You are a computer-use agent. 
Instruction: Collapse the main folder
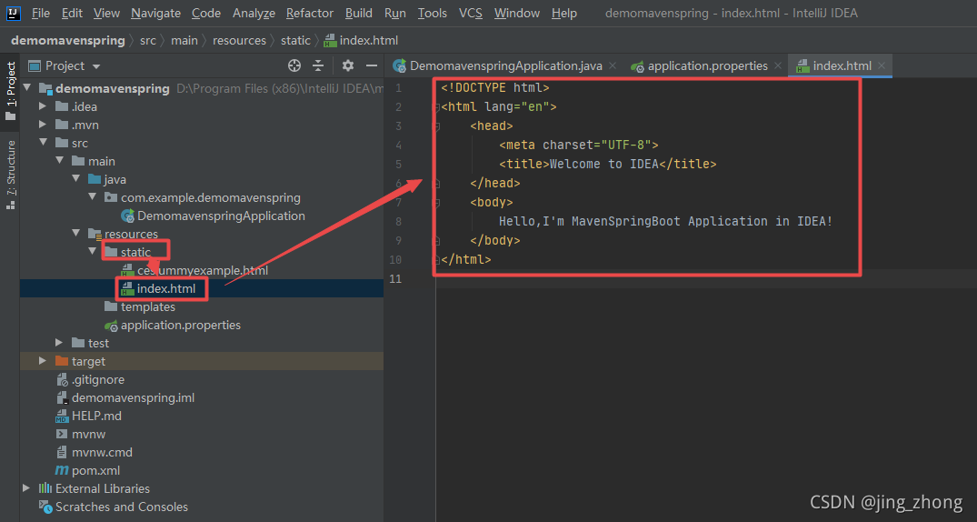click(59, 161)
